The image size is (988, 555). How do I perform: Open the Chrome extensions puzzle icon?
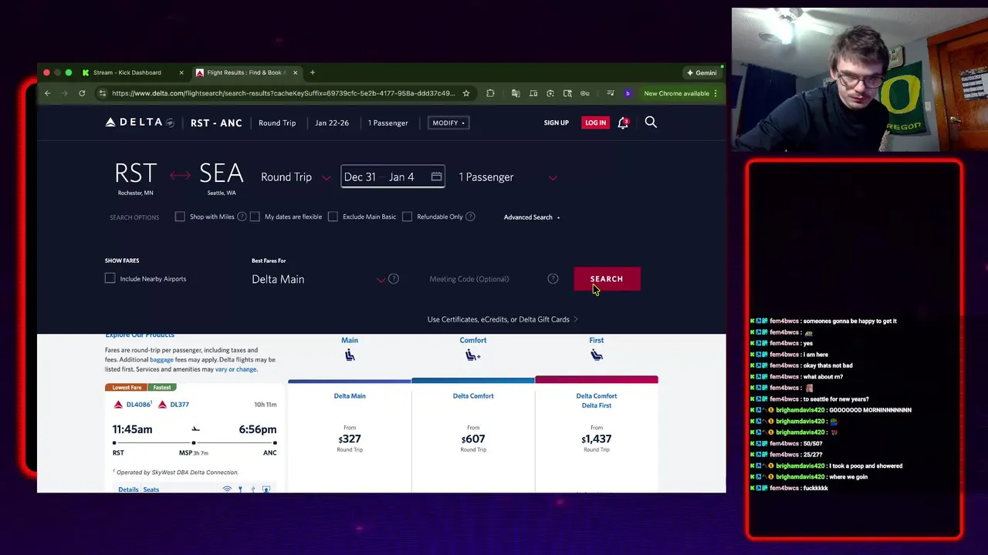490,93
